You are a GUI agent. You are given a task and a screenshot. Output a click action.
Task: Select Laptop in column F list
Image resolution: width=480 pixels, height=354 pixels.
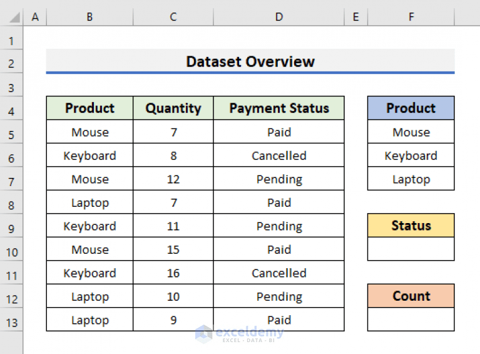coord(411,179)
